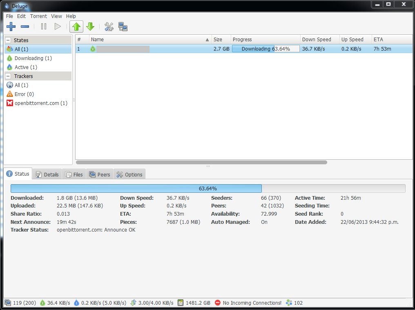Click the Pause torrent icon
Image resolution: width=415 pixels, height=310 pixels.
pos(43,26)
